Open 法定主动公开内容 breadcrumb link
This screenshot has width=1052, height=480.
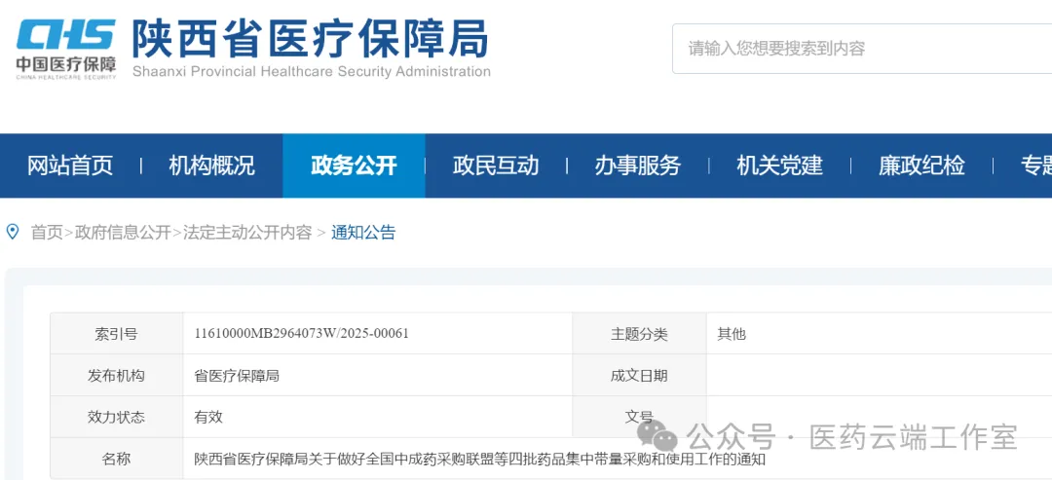[247, 233]
